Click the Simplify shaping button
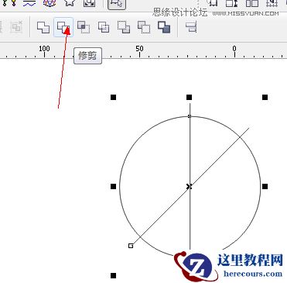The height and width of the screenshot is (283, 287). click(104, 27)
